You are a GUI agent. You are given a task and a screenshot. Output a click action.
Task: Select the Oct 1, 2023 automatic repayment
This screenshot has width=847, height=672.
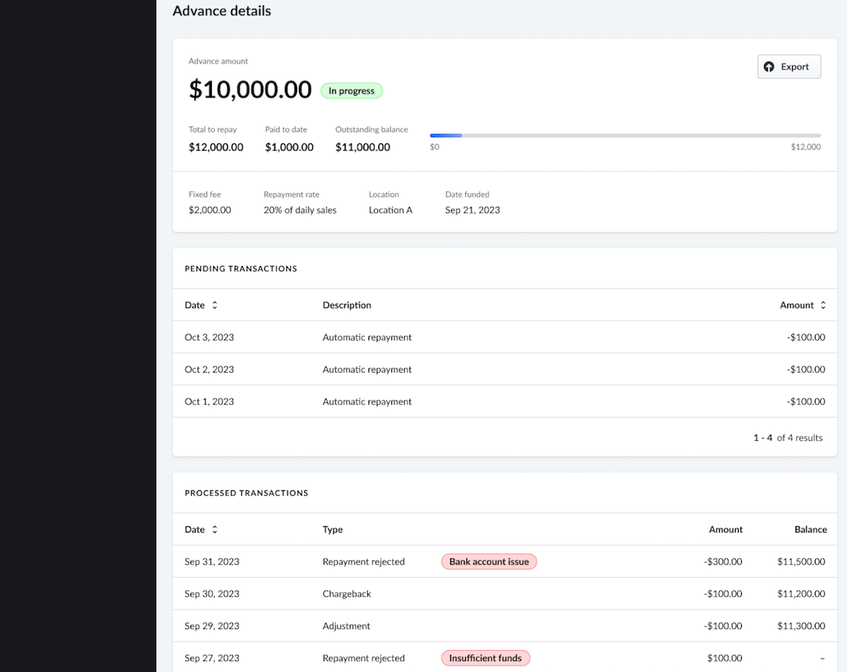[x=367, y=402]
